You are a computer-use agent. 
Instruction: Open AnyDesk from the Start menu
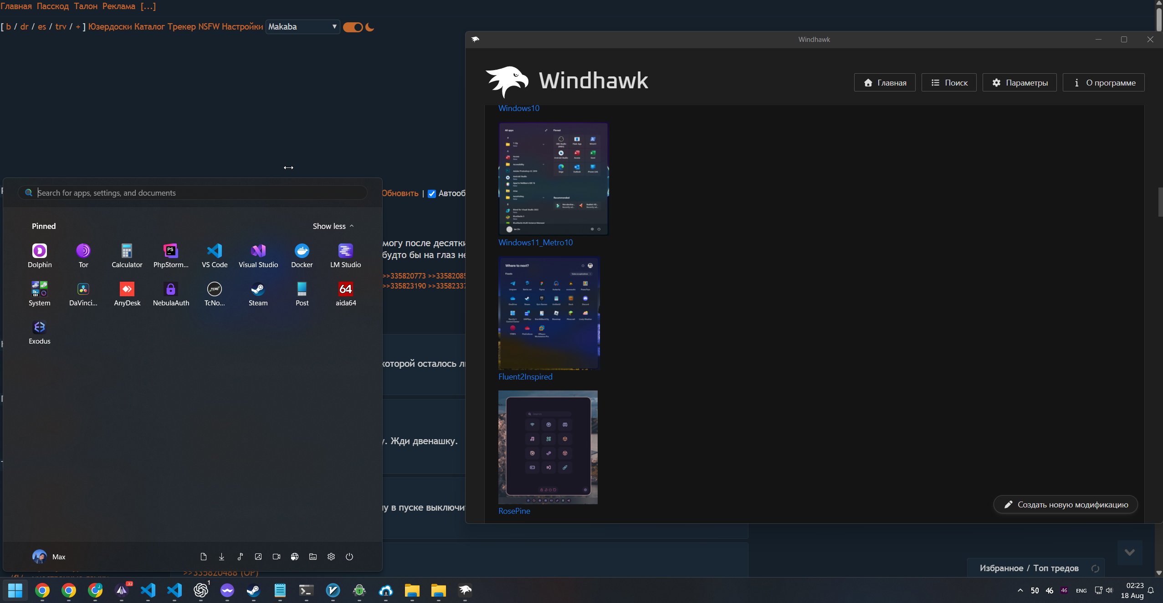[x=127, y=294]
